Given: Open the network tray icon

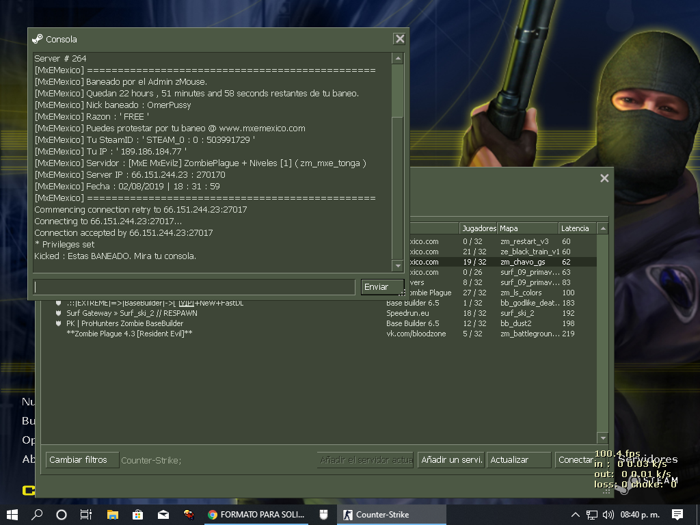Looking at the screenshot, I should coord(592,515).
